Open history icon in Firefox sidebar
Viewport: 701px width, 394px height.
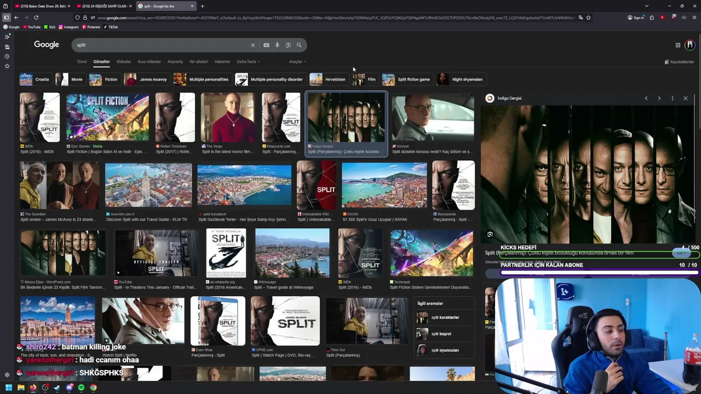coord(7,56)
